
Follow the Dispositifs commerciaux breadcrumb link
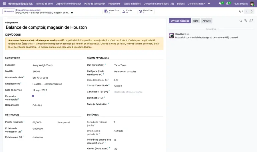[x=28, y=10]
